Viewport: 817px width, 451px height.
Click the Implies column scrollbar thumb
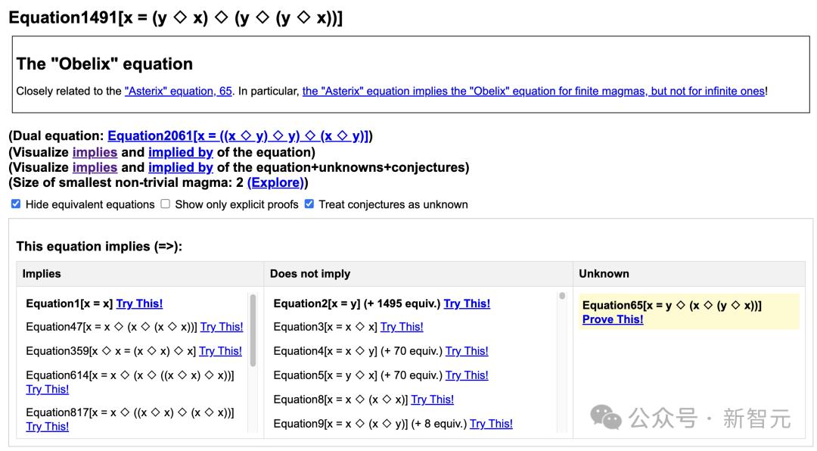(253, 329)
